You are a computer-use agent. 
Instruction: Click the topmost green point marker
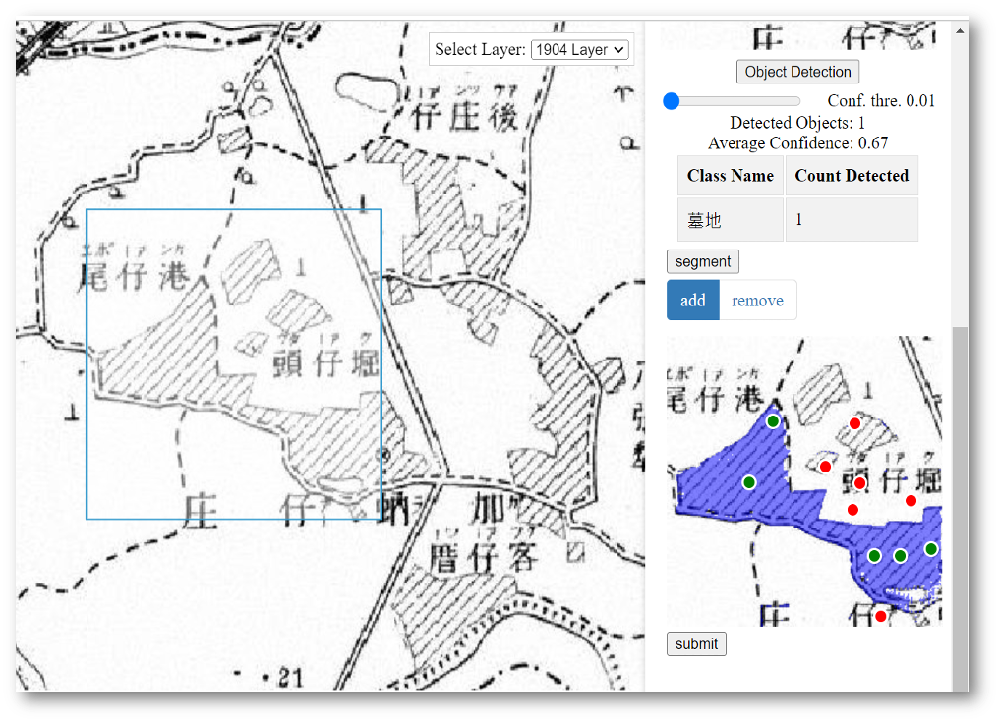pyautogui.click(x=773, y=421)
